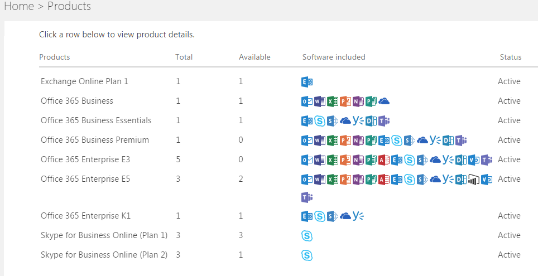
Task: Click the Skype icon in Skype Plan 2 row
Action: 306,255
